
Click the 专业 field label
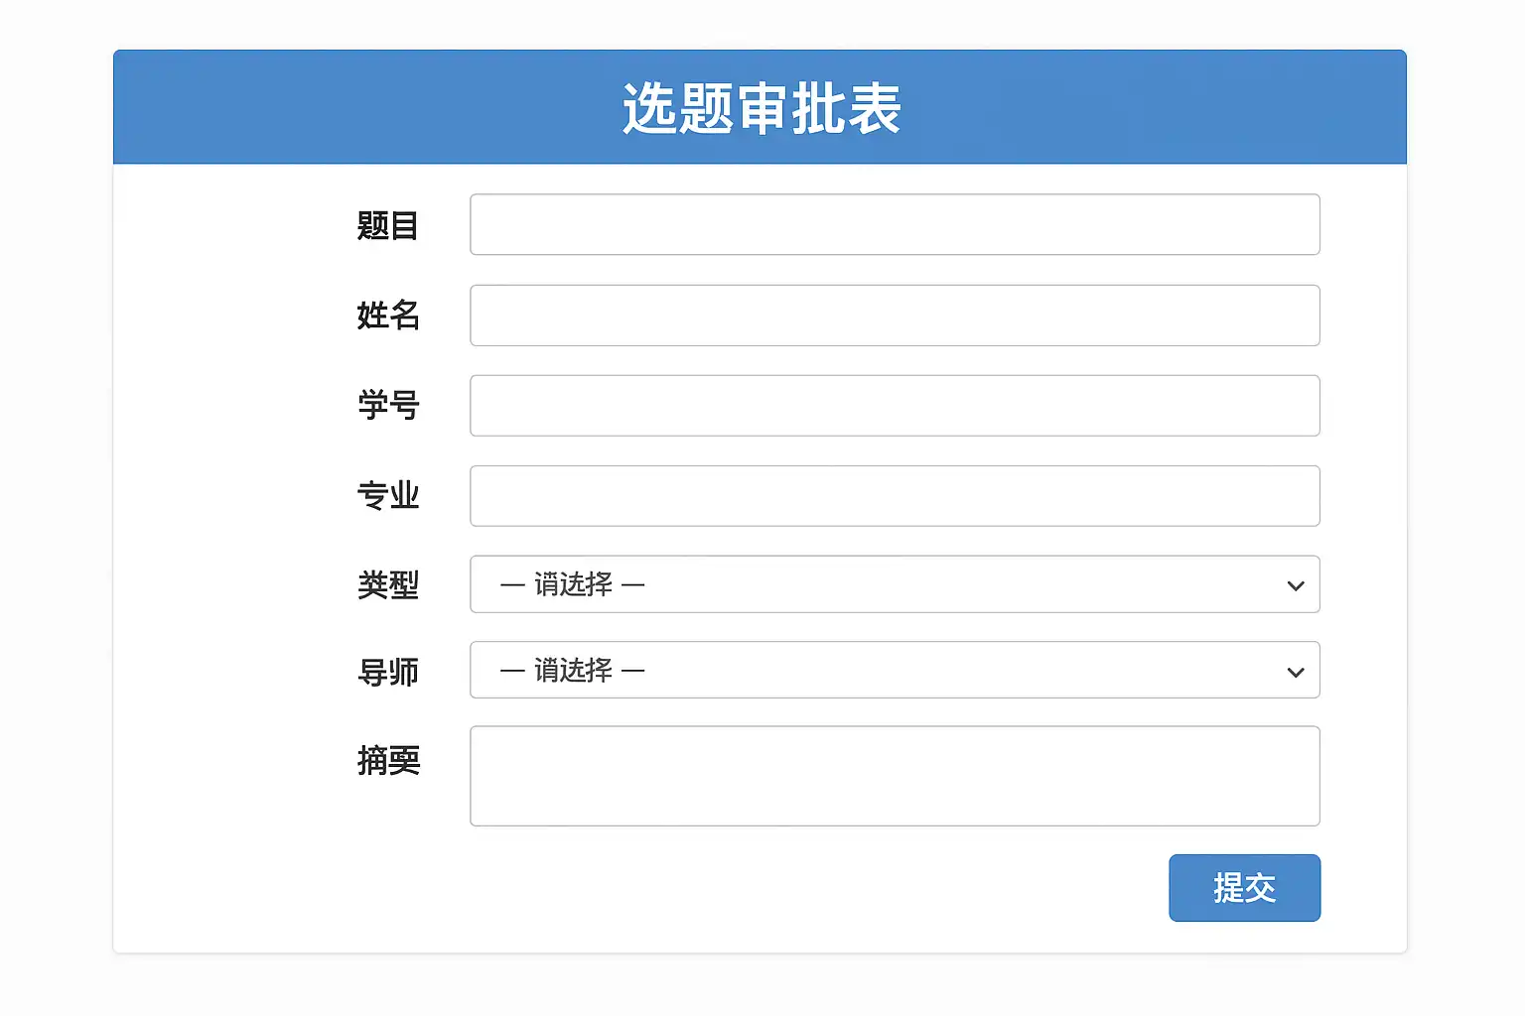coord(388,496)
